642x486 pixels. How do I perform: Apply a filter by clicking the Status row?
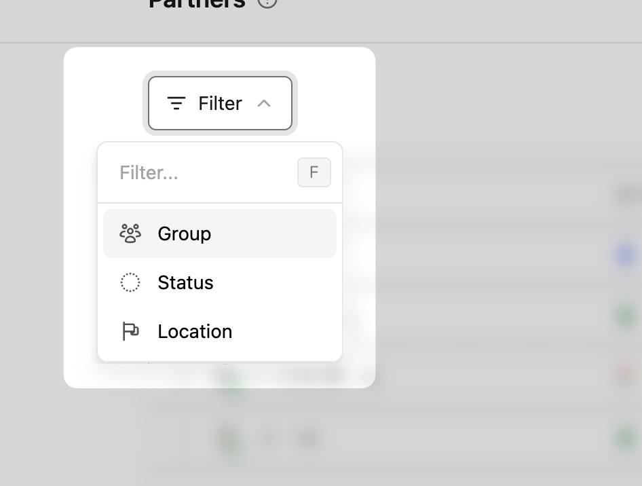point(219,282)
